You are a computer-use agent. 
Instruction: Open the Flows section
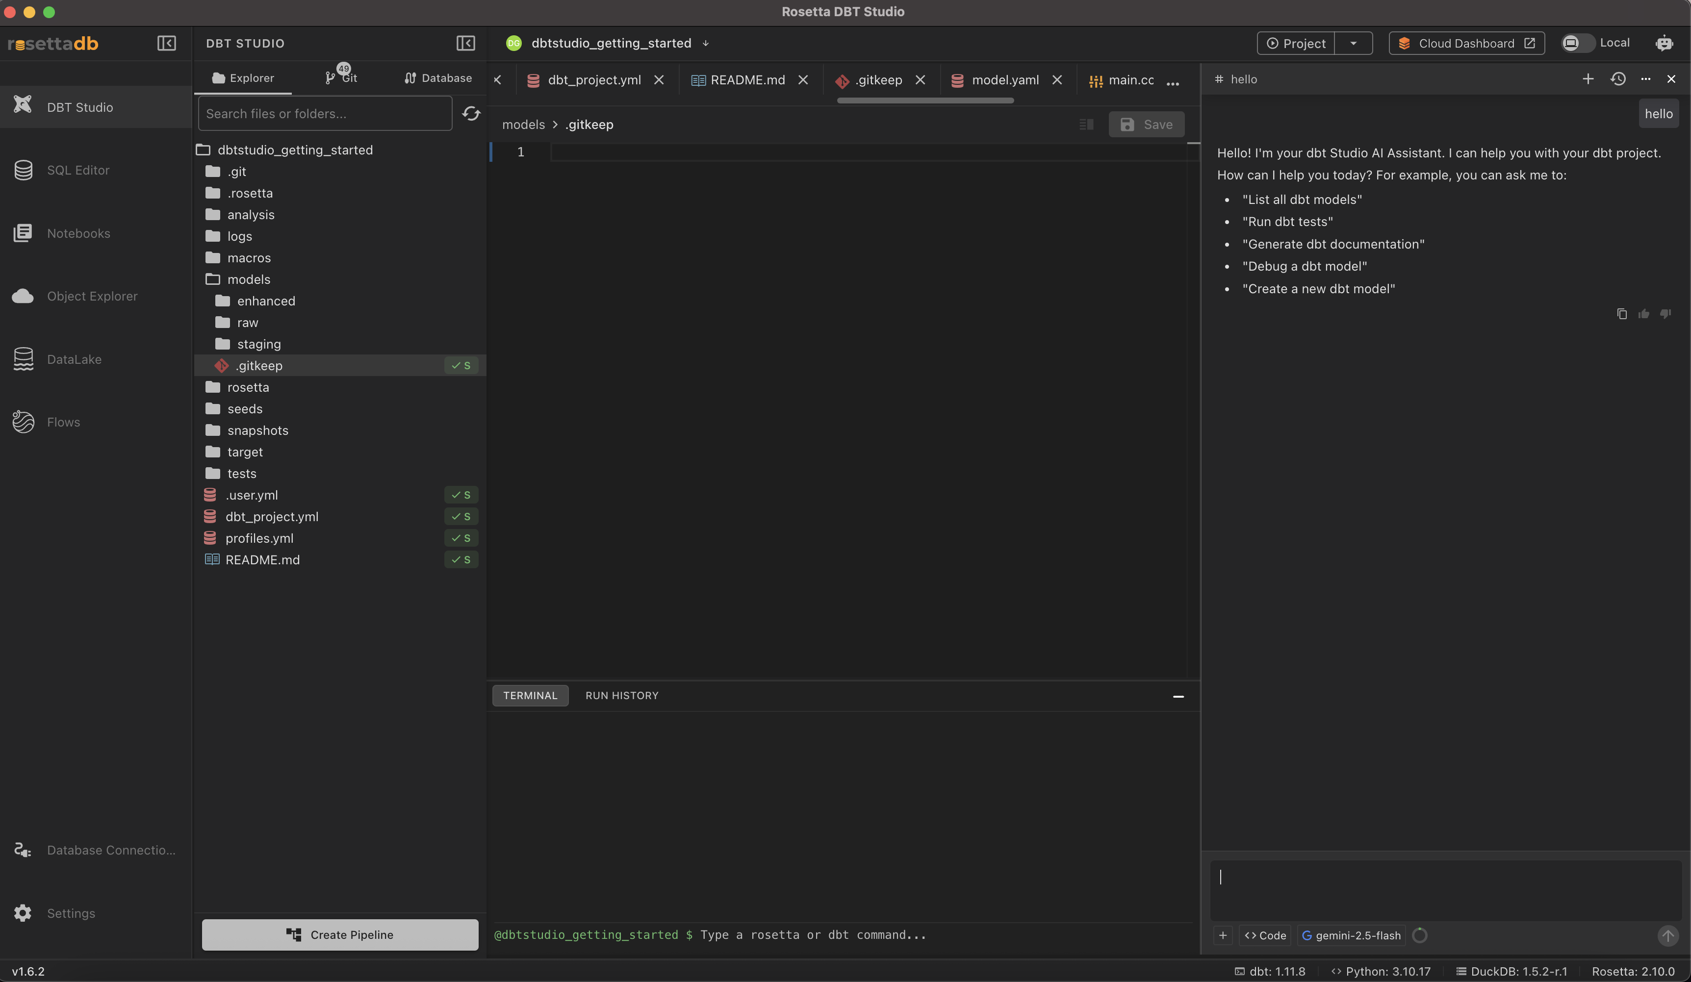point(95,422)
